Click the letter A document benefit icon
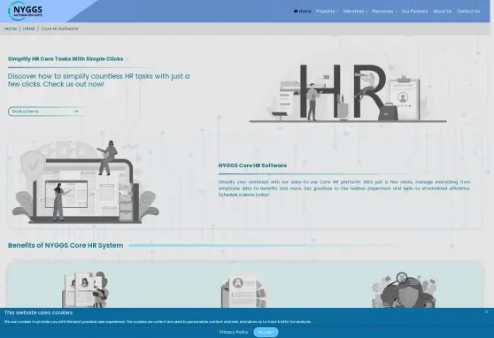 coord(243,291)
